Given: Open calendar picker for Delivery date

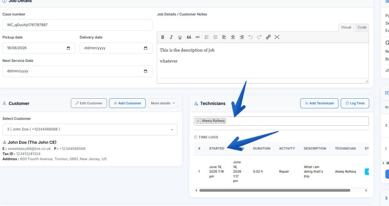Looking at the screenshot, I should coord(145,48).
